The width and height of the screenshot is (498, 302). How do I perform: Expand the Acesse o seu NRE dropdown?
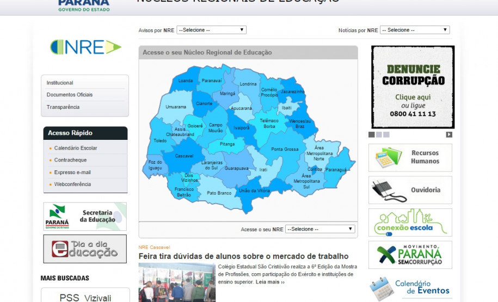(320, 229)
